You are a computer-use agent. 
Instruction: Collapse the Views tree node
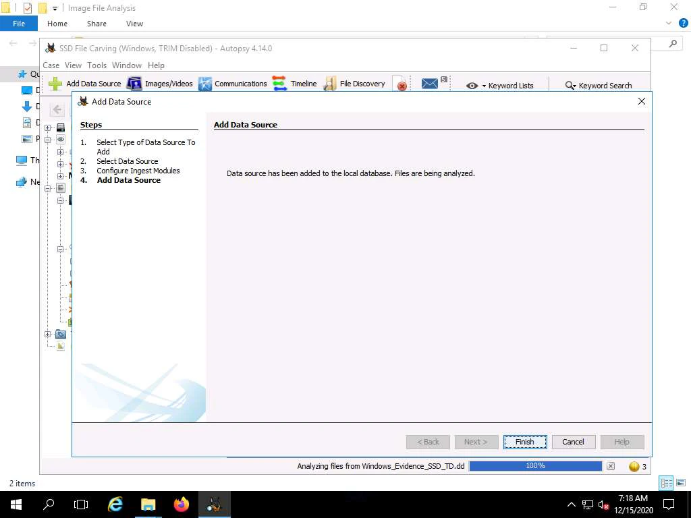(x=48, y=140)
